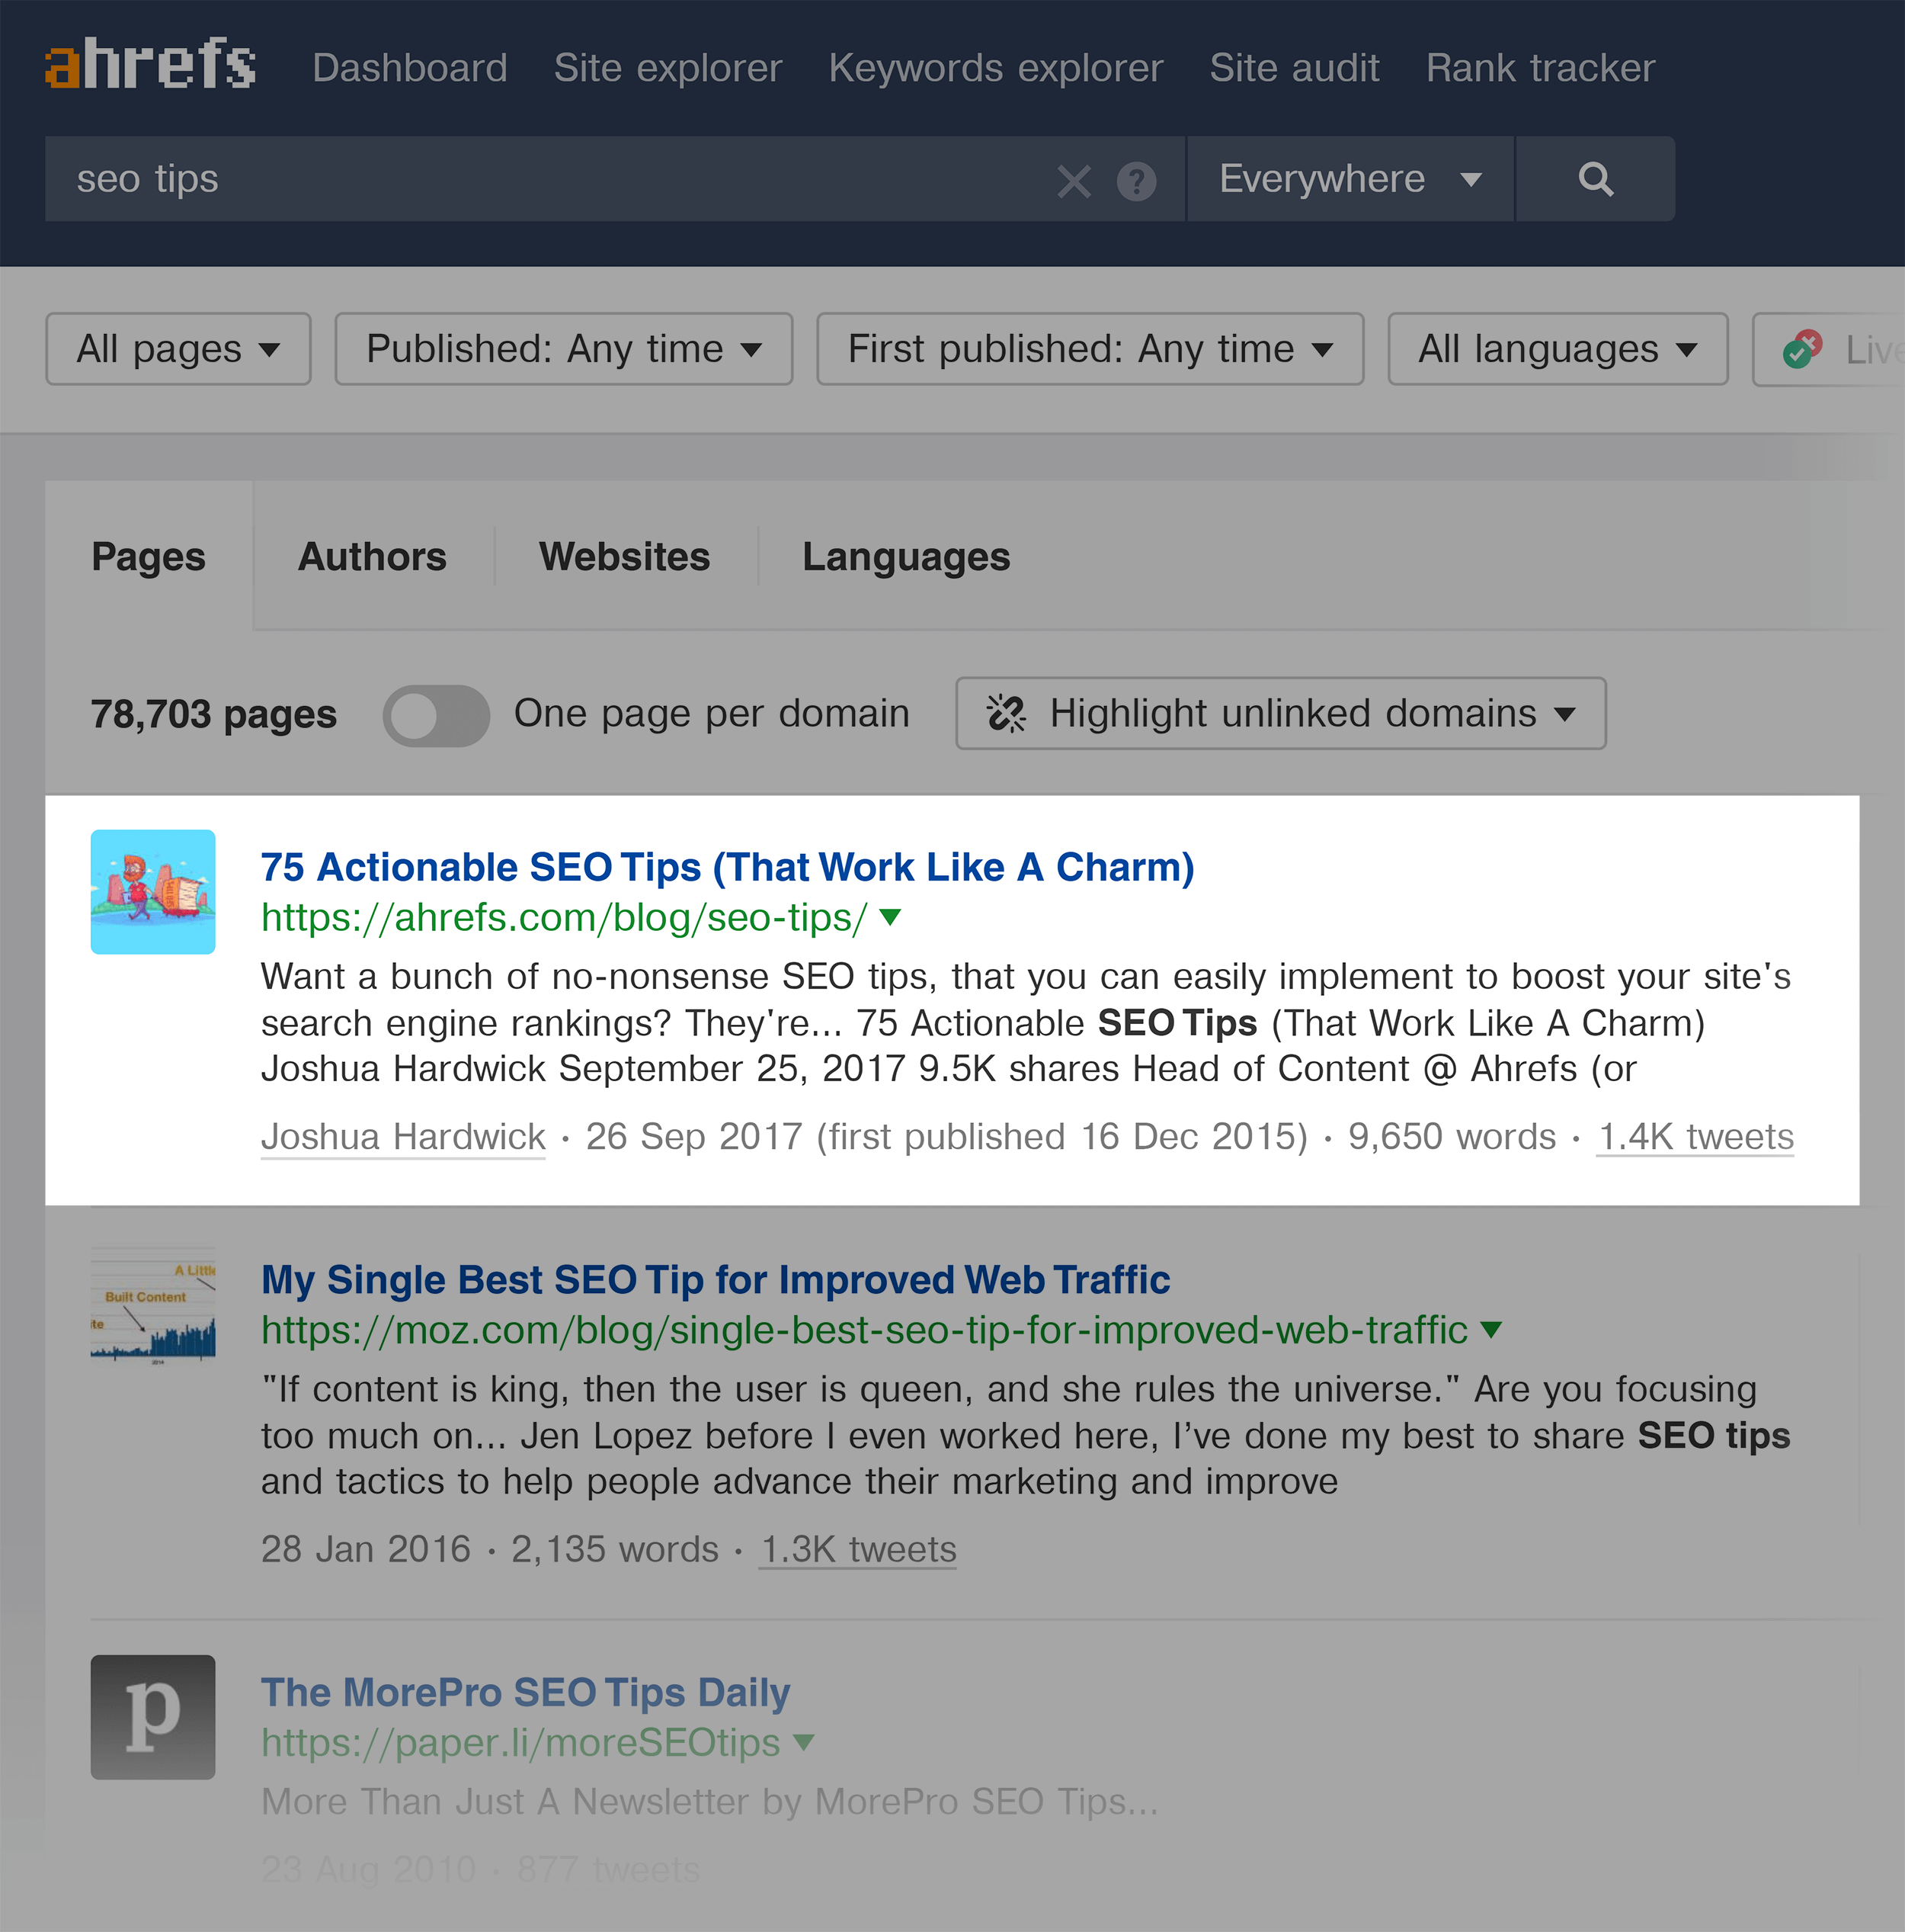Click the search magnifying glass icon
Image resolution: width=1905 pixels, height=1932 pixels.
1598,178
